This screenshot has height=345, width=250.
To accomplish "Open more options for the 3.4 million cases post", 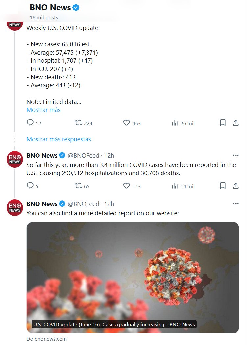I will (236, 155).
